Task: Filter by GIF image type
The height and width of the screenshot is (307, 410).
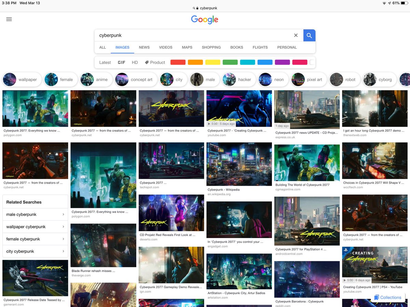Action: (x=121, y=62)
